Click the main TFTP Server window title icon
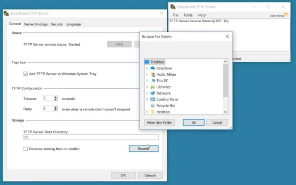The image size is (296, 185). [173, 7]
